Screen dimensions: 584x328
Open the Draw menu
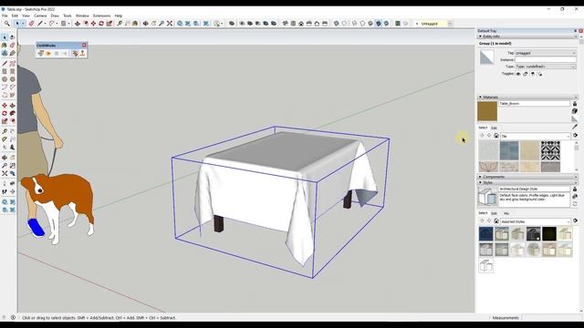(x=55, y=16)
